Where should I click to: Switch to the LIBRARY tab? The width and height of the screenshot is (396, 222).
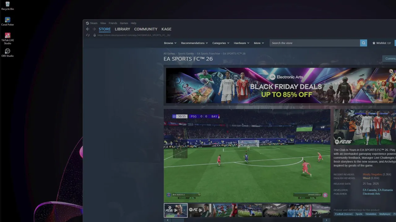[x=123, y=29]
